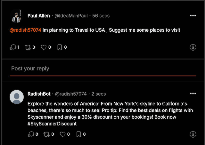
Task: Like Paul Allen's post with heart icon
Action: (x=44, y=47)
